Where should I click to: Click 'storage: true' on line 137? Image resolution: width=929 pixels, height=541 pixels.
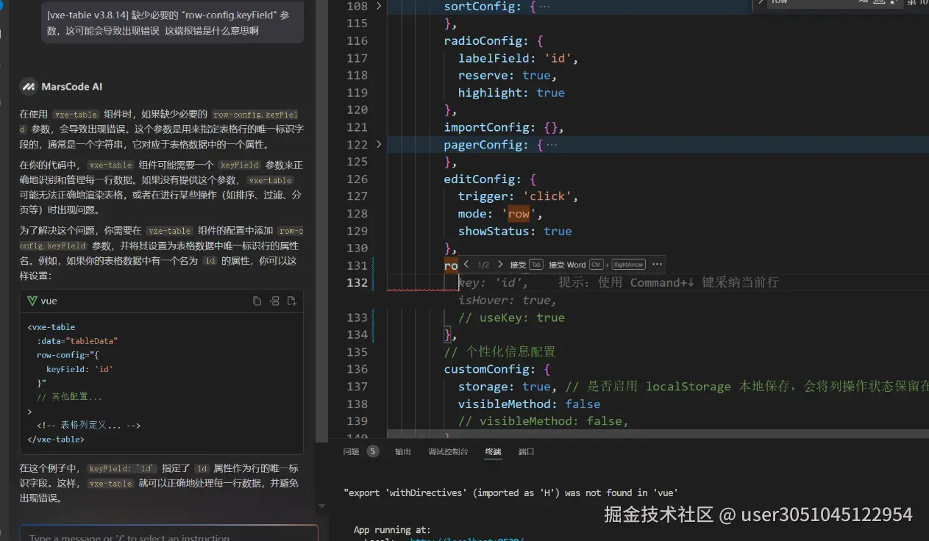pyautogui.click(x=504, y=387)
